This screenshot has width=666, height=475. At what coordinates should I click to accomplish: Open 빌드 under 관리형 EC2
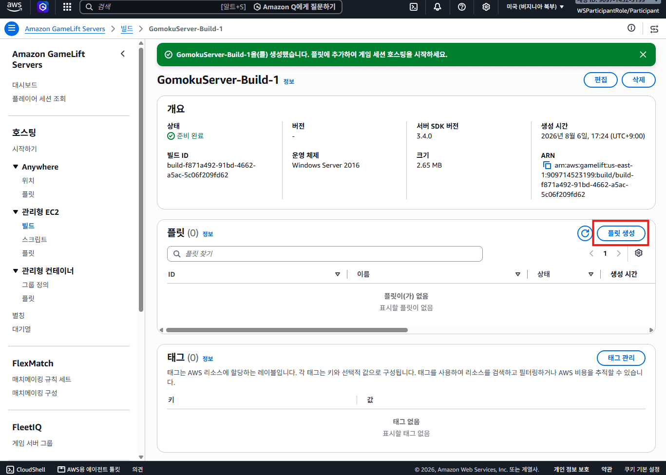coord(28,226)
